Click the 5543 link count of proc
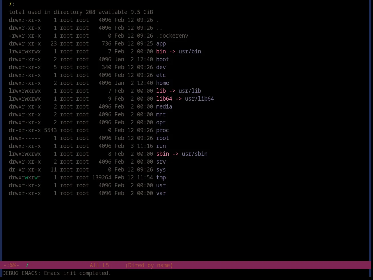 click(x=50, y=130)
